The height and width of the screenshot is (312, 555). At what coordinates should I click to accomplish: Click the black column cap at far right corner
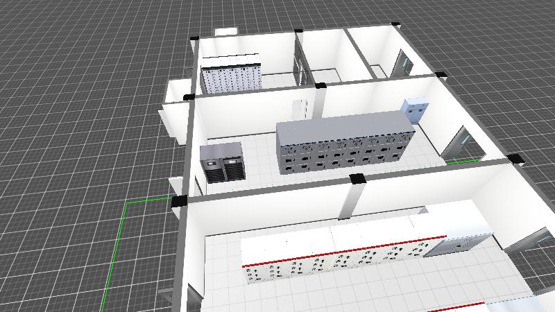tap(515, 159)
